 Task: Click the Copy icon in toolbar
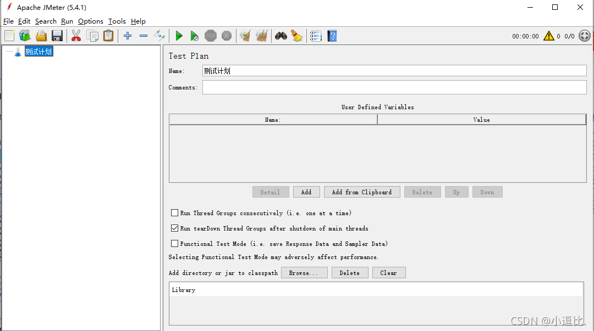tap(92, 36)
